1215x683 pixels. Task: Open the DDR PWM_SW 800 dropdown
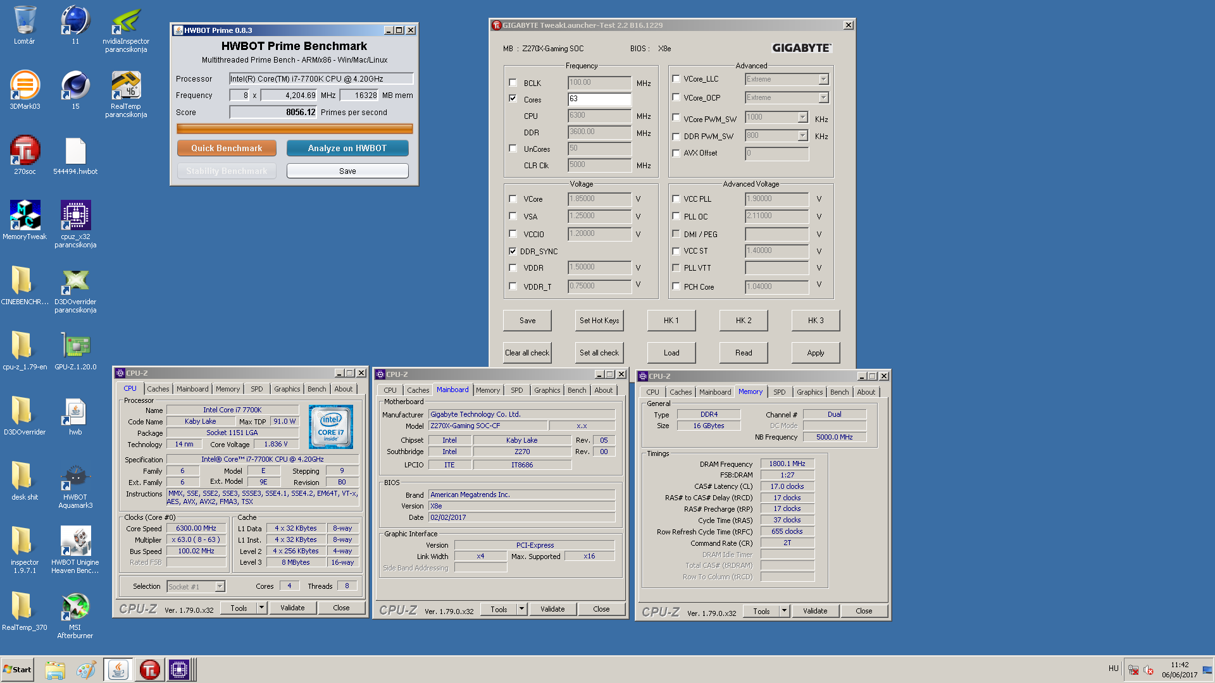click(802, 135)
